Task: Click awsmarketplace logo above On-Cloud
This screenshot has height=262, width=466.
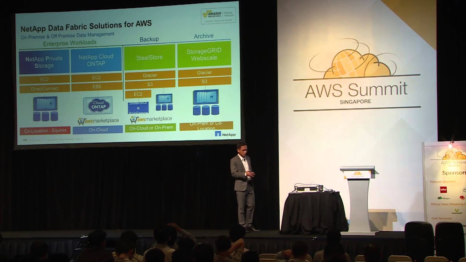Action: pos(98,121)
